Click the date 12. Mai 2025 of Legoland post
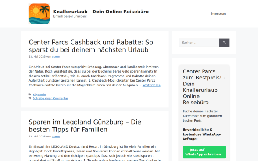 pyautogui.click(x=37, y=137)
